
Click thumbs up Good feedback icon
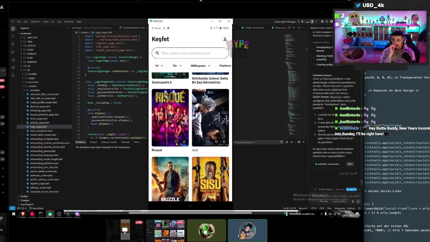pyautogui.click(x=347, y=173)
